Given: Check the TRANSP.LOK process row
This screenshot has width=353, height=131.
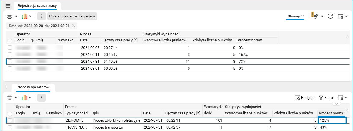Looking at the screenshot, I should (x=10, y=127).
